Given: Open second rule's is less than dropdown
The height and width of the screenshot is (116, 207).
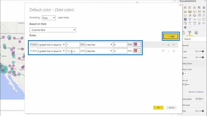Looking at the screenshot, I should 99,51.
